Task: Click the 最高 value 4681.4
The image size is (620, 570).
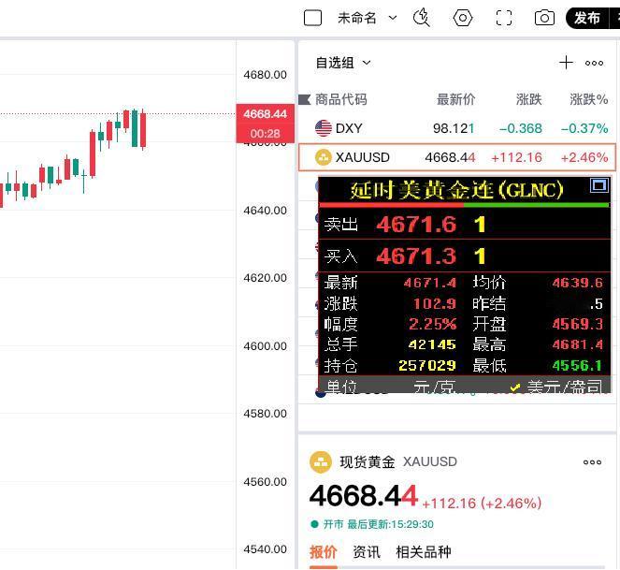Action: tap(577, 344)
